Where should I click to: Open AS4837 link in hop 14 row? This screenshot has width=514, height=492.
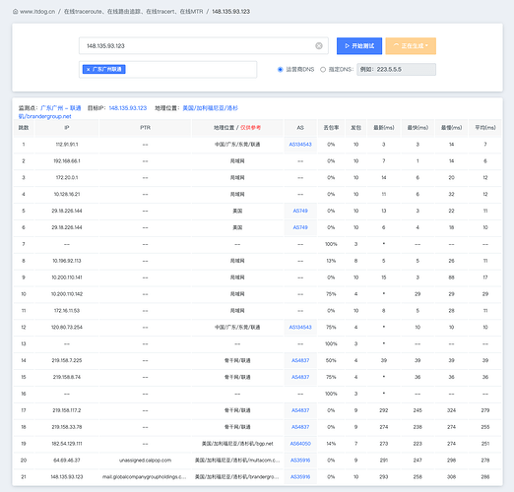click(300, 360)
